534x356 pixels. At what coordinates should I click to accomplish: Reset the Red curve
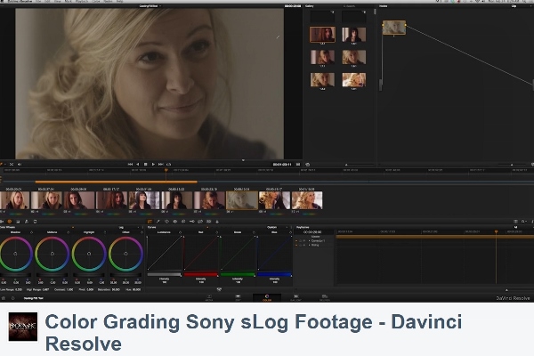[217, 232]
